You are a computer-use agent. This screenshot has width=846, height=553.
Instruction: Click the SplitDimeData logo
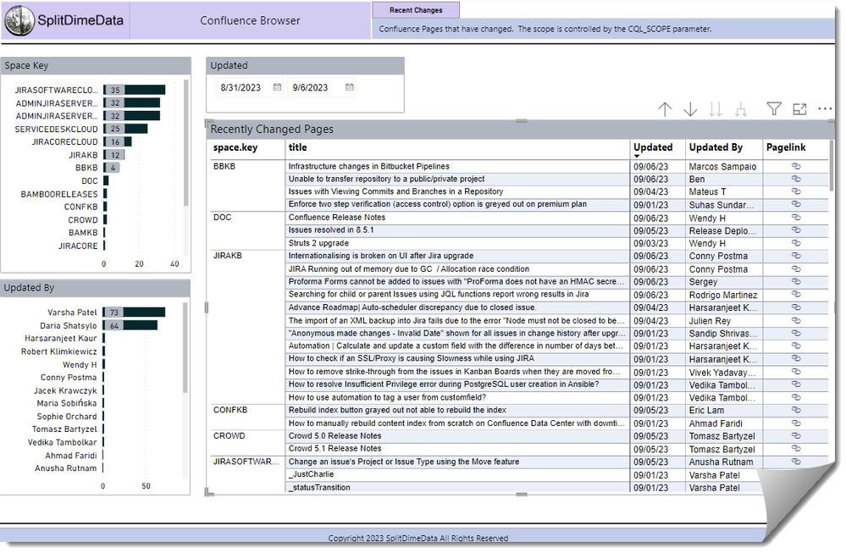[x=17, y=20]
